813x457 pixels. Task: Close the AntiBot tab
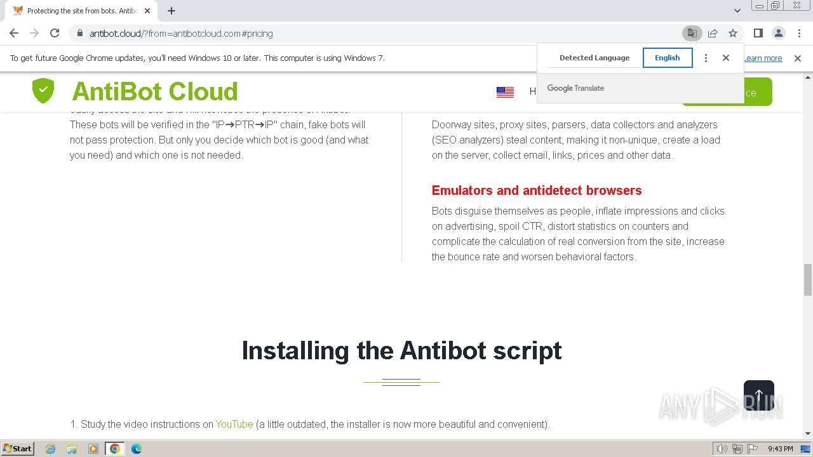(147, 11)
